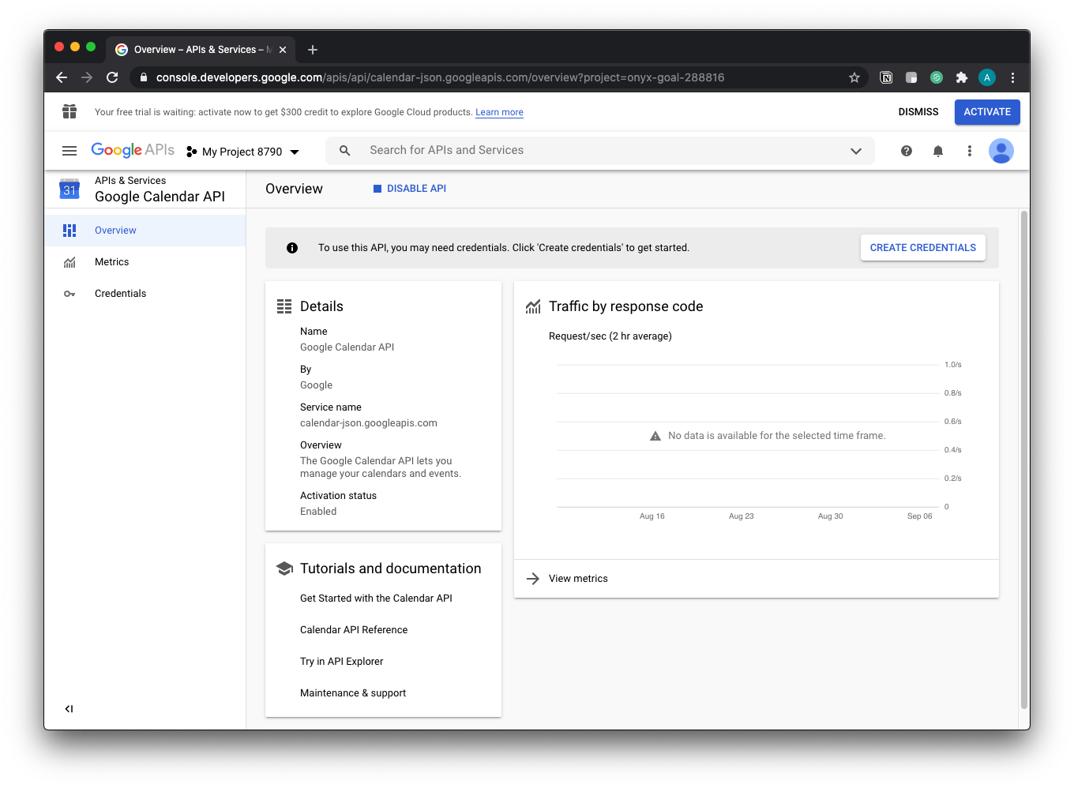
Task: Select Overview in the sidebar
Action: coord(115,231)
